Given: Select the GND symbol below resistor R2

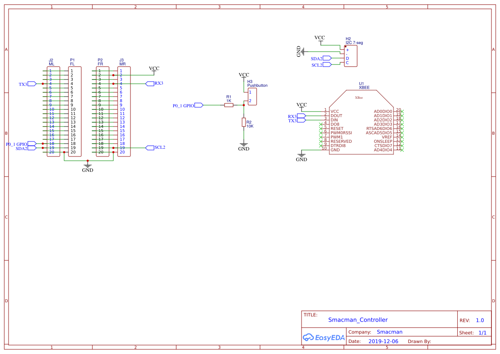Looking at the screenshot, I should (x=244, y=147).
